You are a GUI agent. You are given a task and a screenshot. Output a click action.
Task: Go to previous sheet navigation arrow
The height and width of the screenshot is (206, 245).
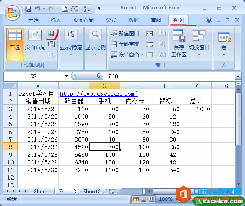pos(14,191)
